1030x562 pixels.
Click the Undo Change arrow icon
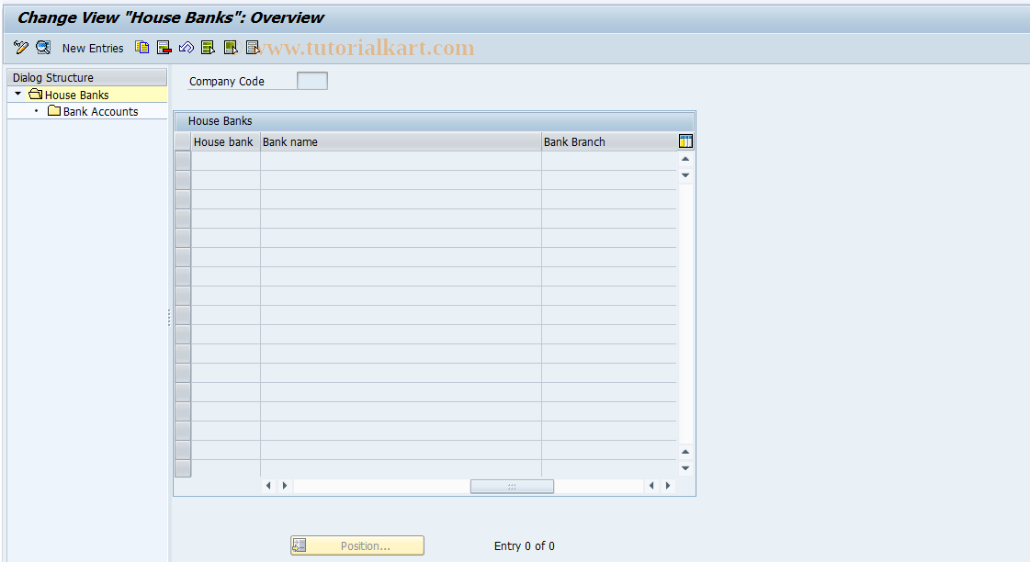[x=187, y=47]
